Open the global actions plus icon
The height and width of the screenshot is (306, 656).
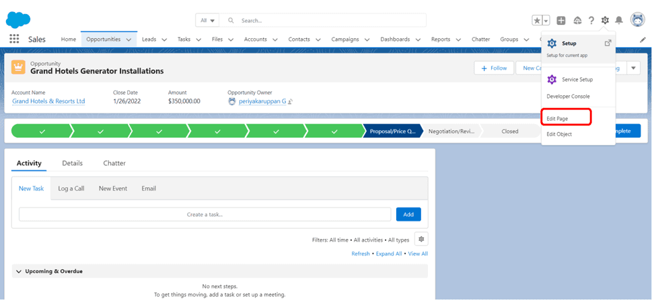click(x=561, y=20)
